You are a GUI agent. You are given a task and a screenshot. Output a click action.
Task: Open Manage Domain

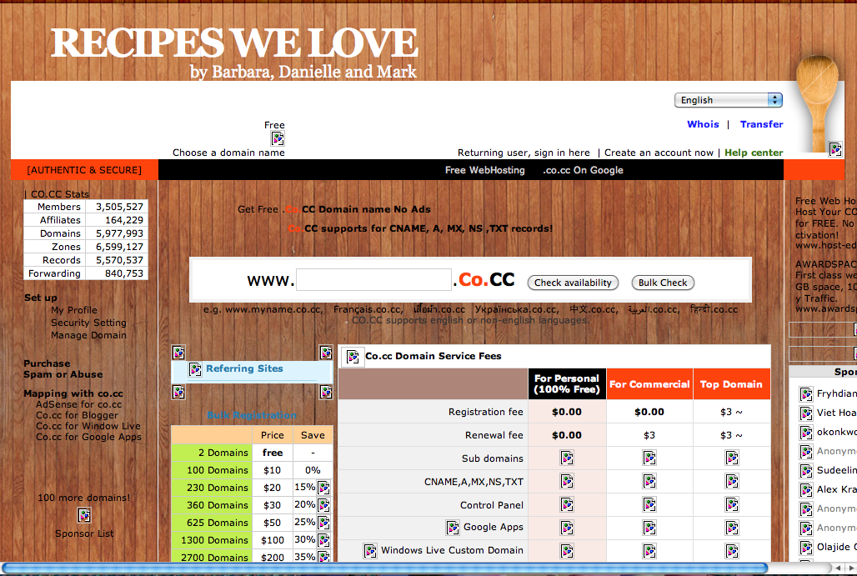88,335
